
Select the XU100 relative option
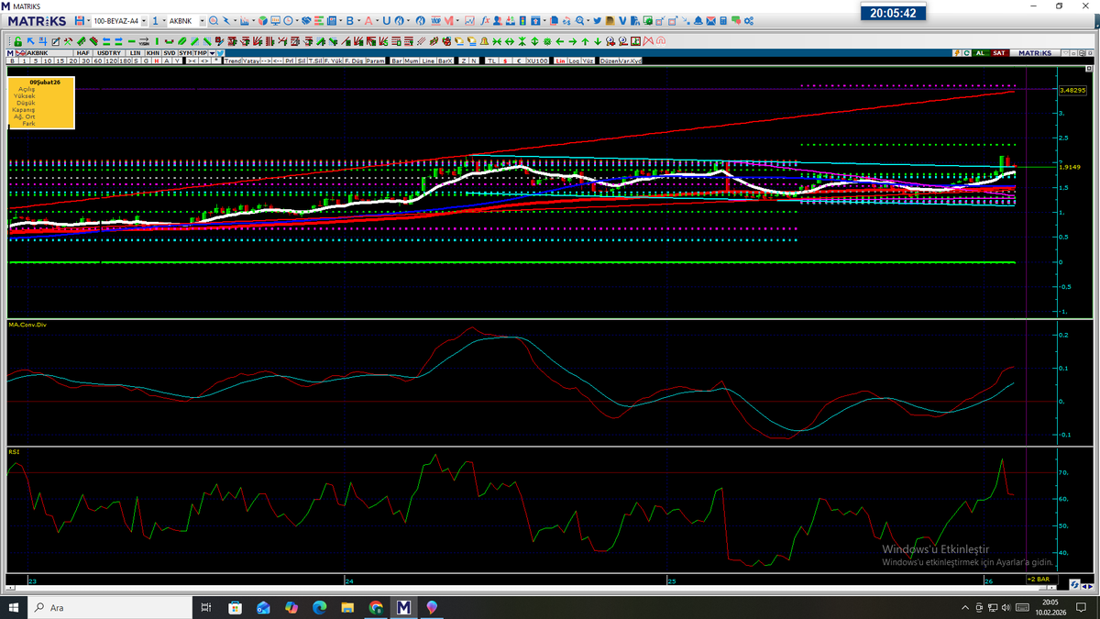click(x=537, y=61)
